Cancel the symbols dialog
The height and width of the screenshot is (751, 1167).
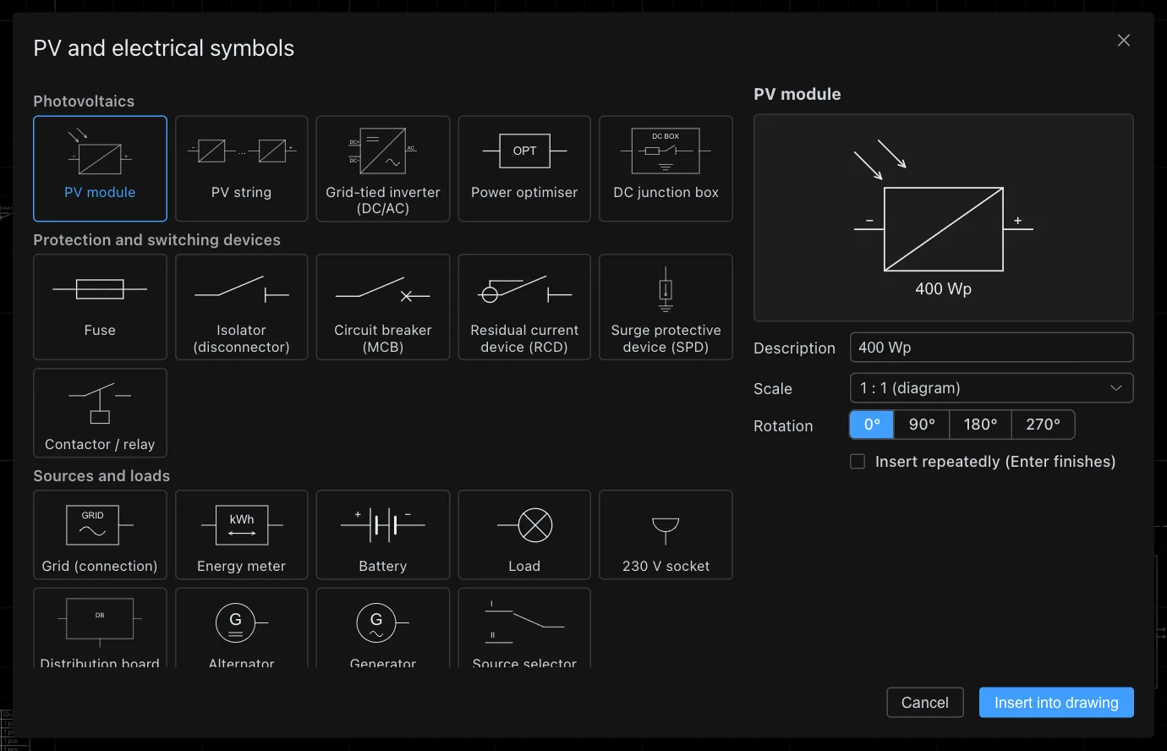(925, 703)
